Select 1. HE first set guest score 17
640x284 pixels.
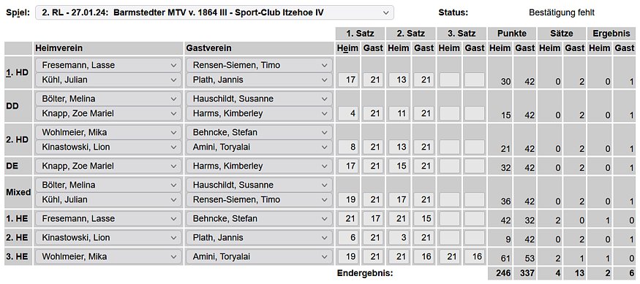pos(374,219)
